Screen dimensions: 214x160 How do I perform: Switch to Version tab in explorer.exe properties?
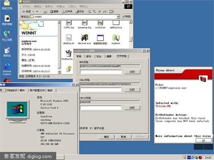click(89, 56)
